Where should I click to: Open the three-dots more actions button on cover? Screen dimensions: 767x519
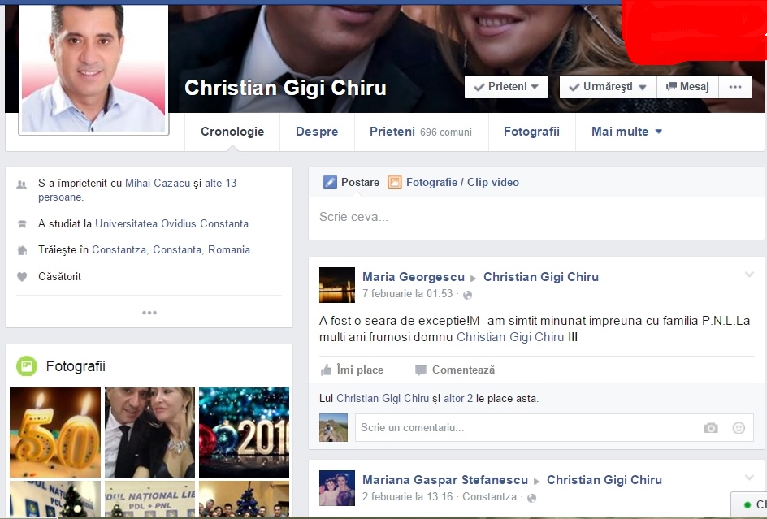734,87
